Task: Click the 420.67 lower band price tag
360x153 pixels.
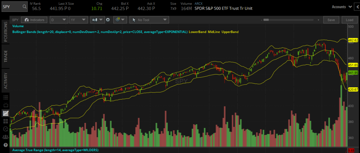Action: coord(353,89)
